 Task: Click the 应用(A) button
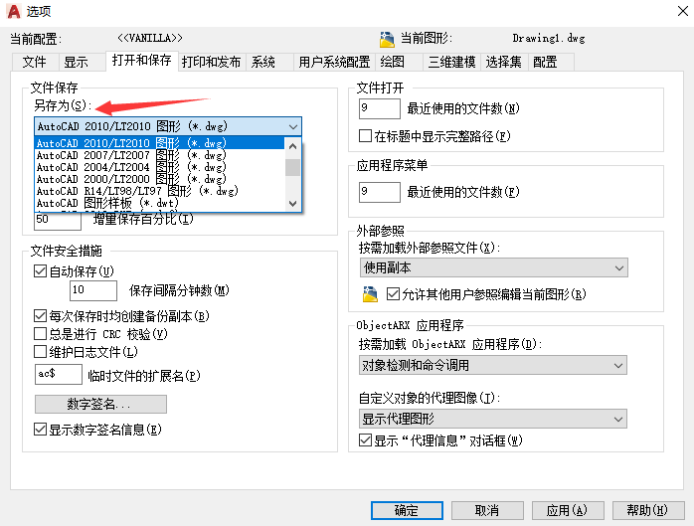click(x=568, y=510)
